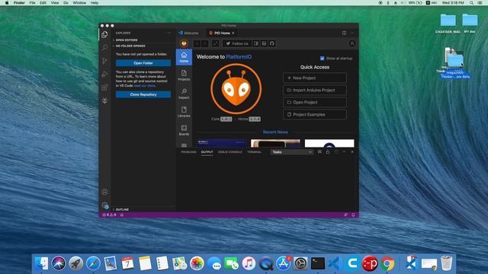Viewport: 488px width, 274px height.
Task: Open the Explorer view in activity bar
Action: pyautogui.click(x=104, y=34)
